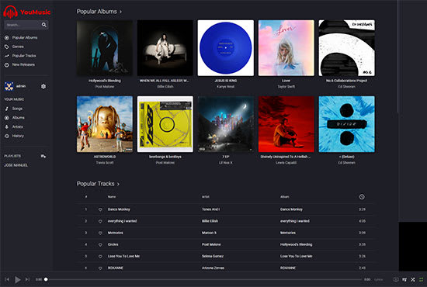Open the ASTROWORLD album cover
This screenshot has width=427, height=287.
[105, 124]
